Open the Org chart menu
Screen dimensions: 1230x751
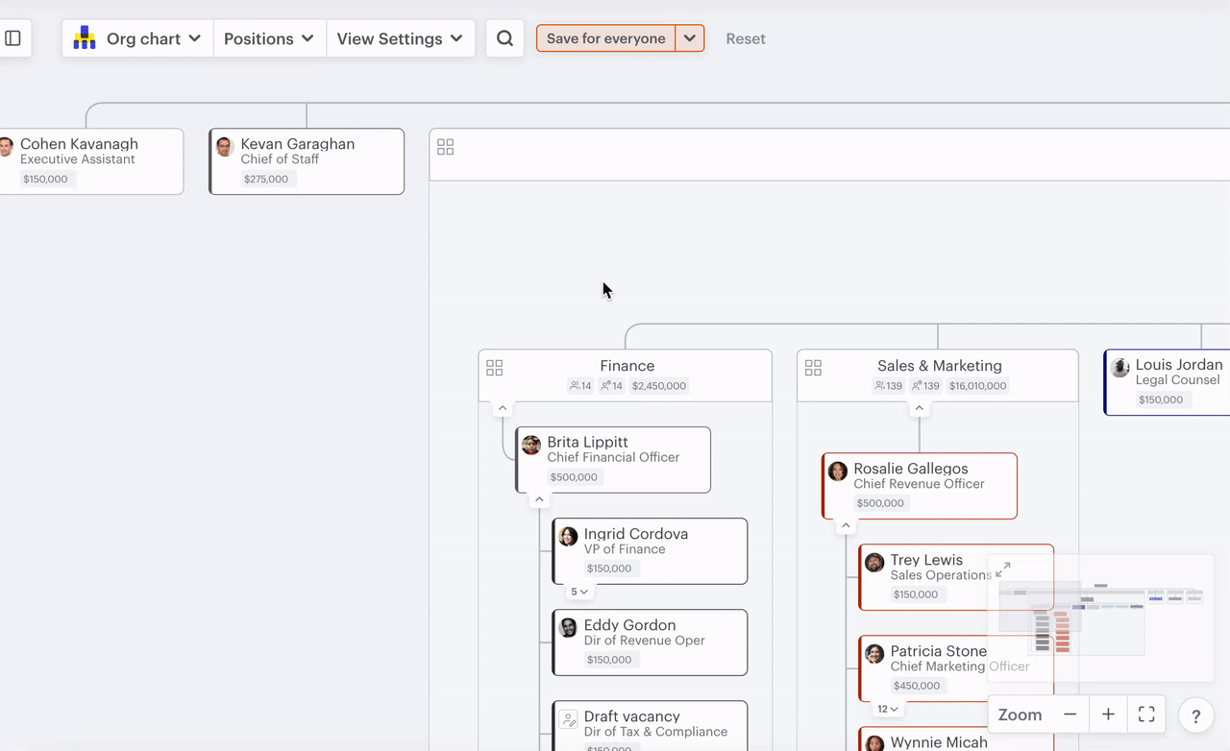[x=137, y=38]
